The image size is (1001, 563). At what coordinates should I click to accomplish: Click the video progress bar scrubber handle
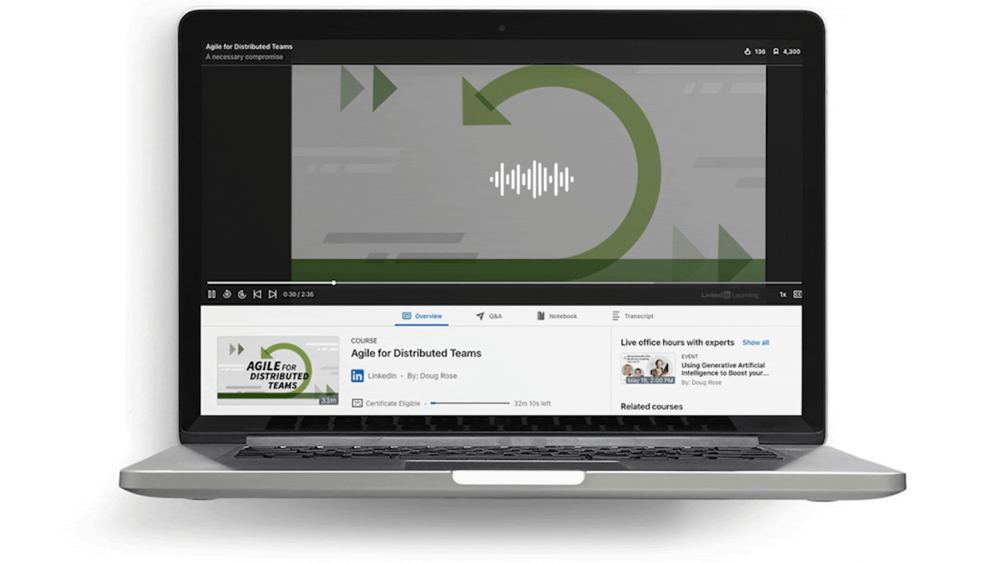point(334,283)
